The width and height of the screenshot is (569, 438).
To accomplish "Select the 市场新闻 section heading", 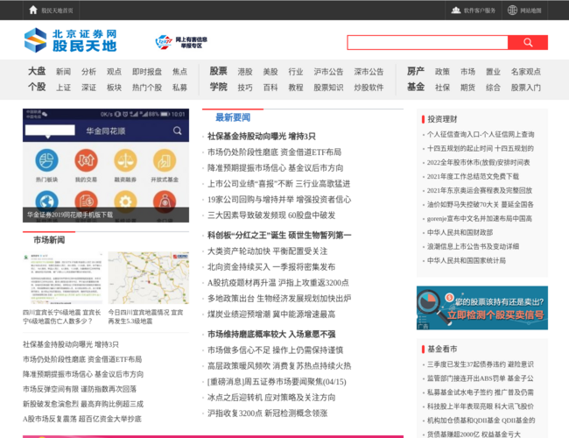I will coord(49,240).
